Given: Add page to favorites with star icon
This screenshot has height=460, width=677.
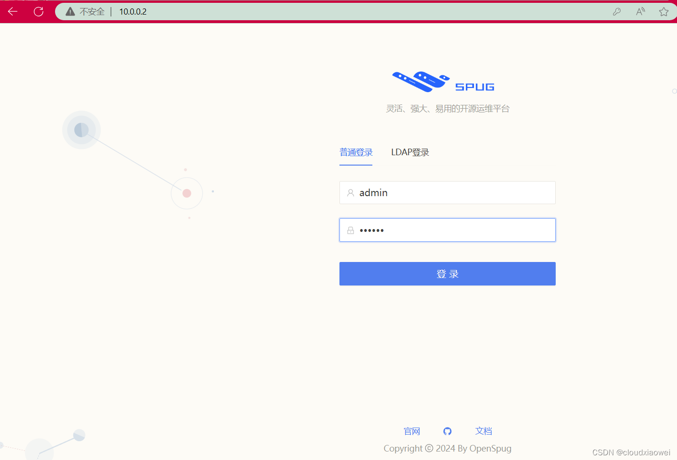Looking at the screenshot, I should coord(664,12).
